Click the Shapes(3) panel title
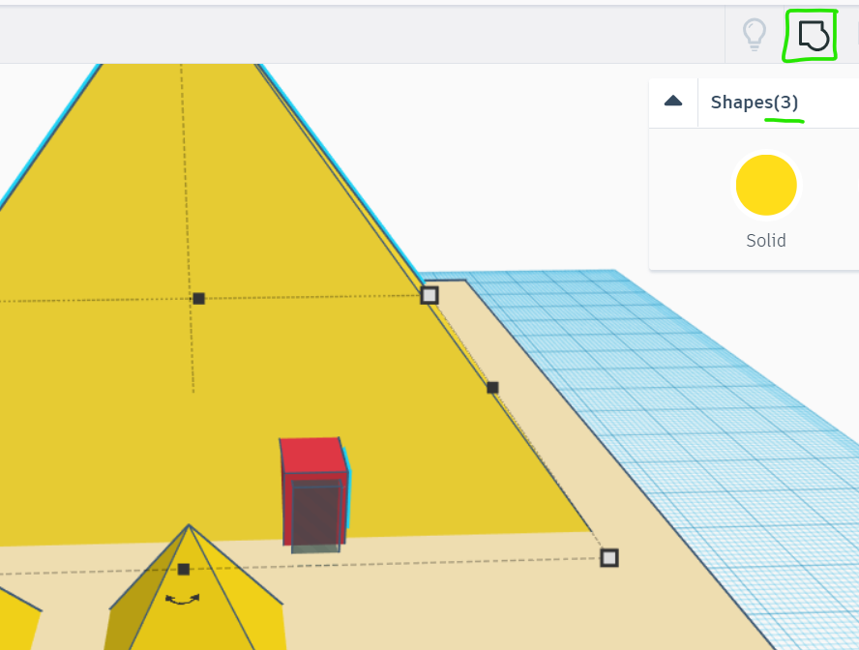Screen dimensions: 859x650 pyautogui.click(x=755, y=103)
